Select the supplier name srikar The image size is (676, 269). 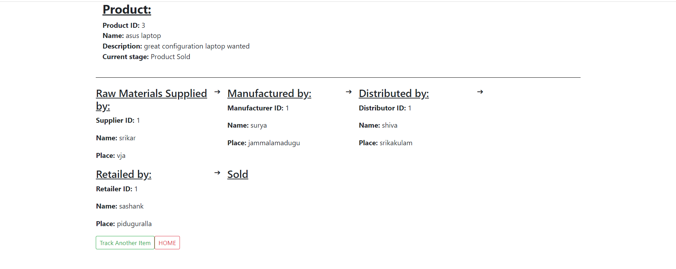pos(127,138)
